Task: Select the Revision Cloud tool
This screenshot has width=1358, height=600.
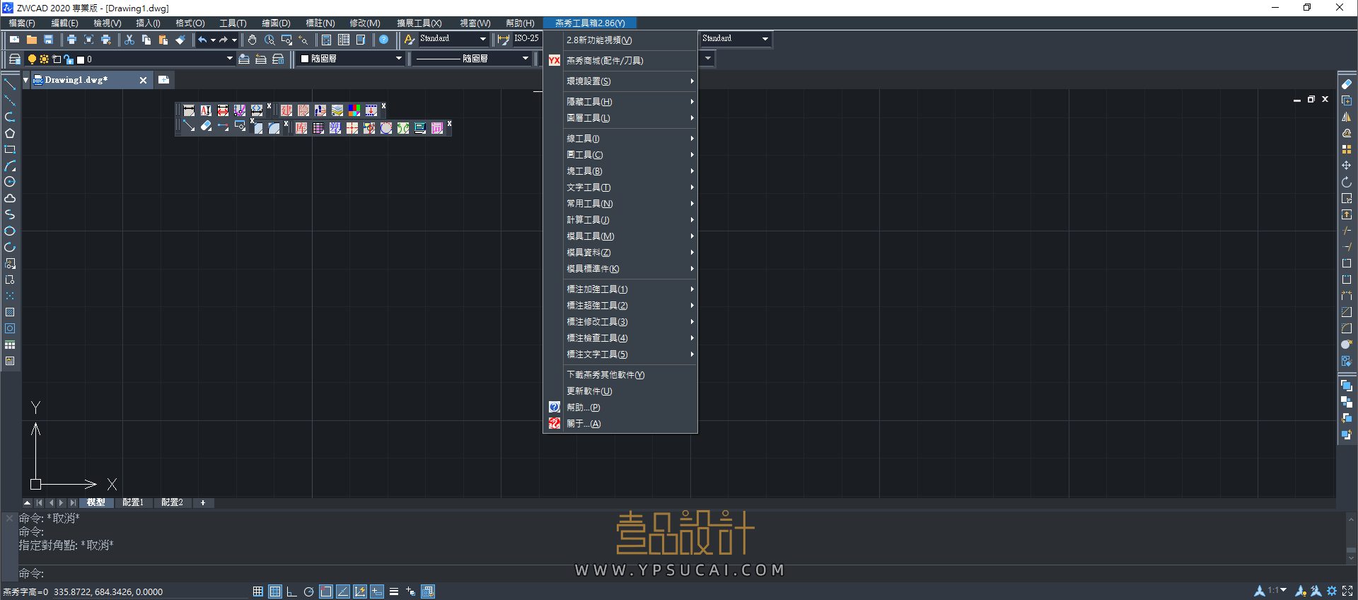Action: (x=10, y=198)
